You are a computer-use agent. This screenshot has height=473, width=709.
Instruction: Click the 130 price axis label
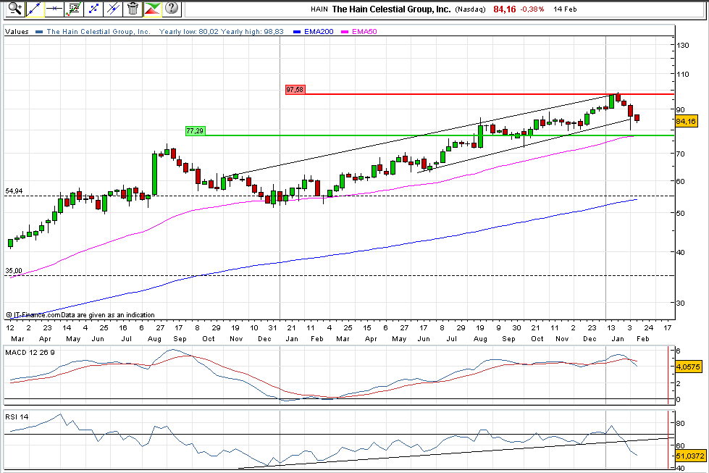click(x=683, y=45)
